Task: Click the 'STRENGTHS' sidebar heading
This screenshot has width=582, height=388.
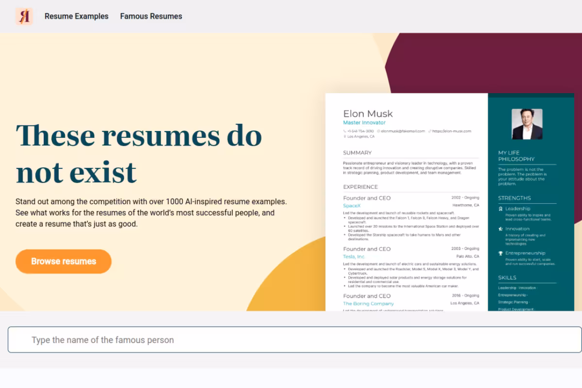Action: click(514, 198)
